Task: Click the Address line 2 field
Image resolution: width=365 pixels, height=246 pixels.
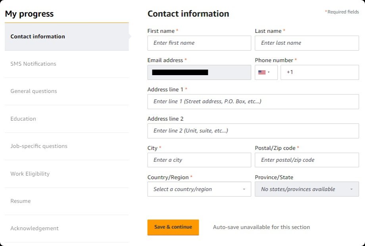Action: click(253, 131)
